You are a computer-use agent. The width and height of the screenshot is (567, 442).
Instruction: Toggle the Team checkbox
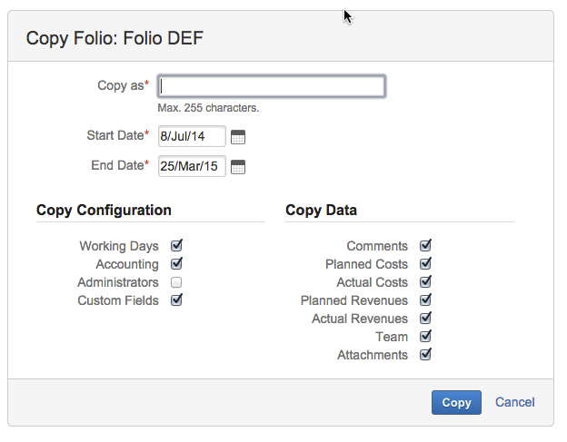(x=425, y=337)
